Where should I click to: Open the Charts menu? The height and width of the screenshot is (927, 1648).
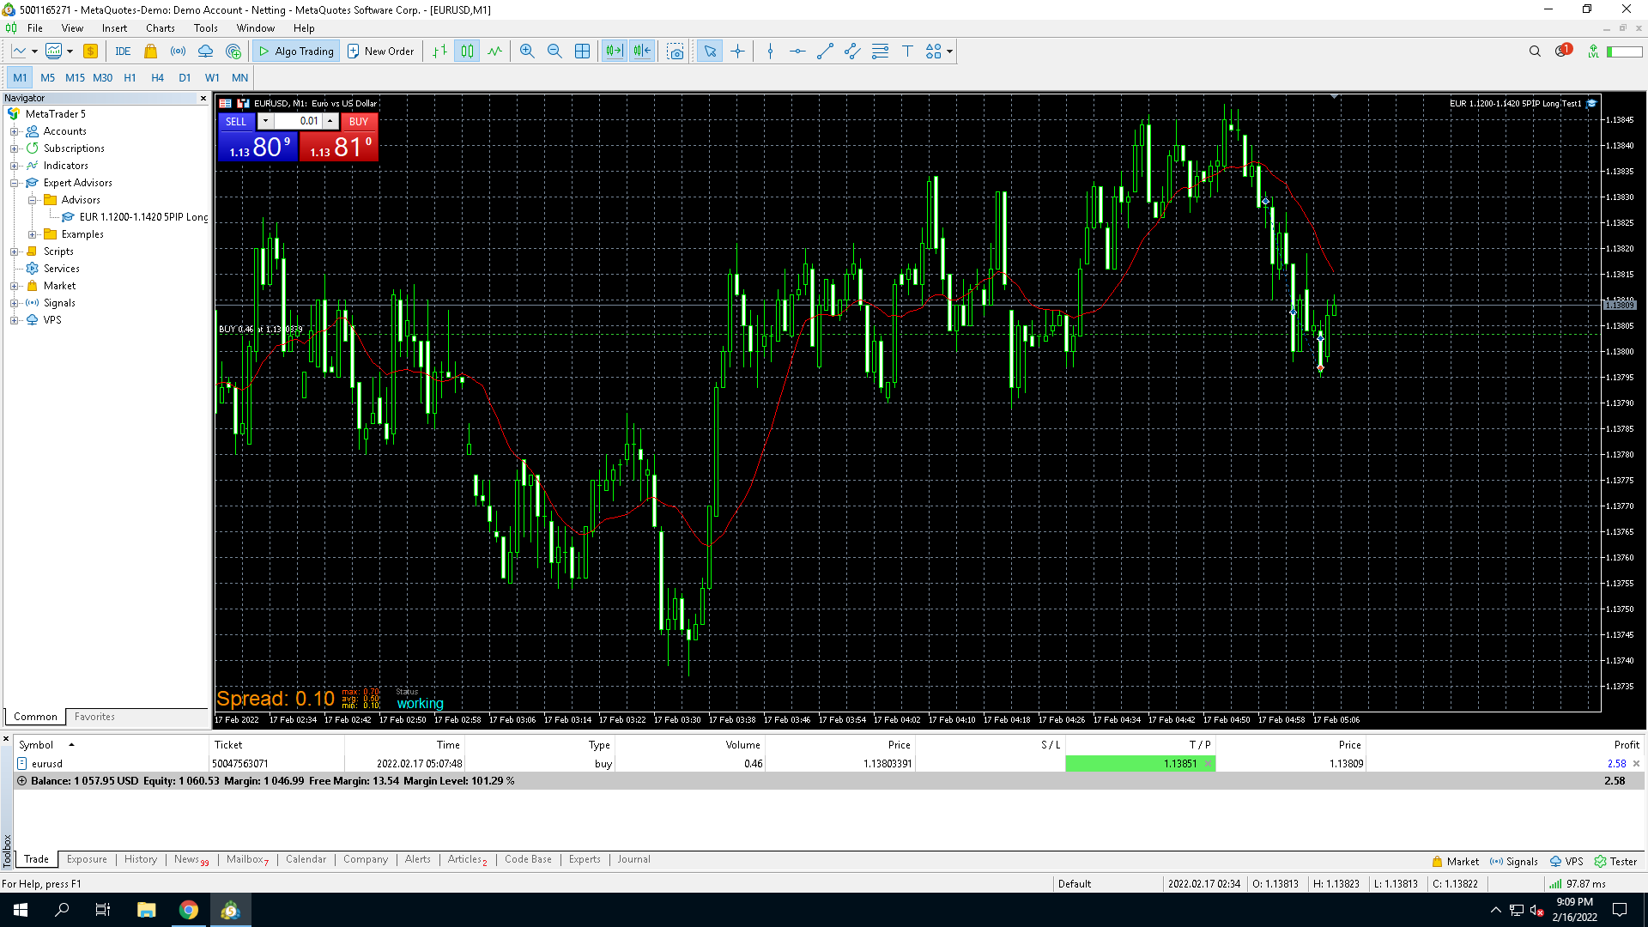[160, 28]
